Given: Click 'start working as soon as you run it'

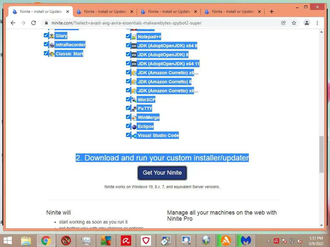Looking at the screenshot, I should point(93,222).
